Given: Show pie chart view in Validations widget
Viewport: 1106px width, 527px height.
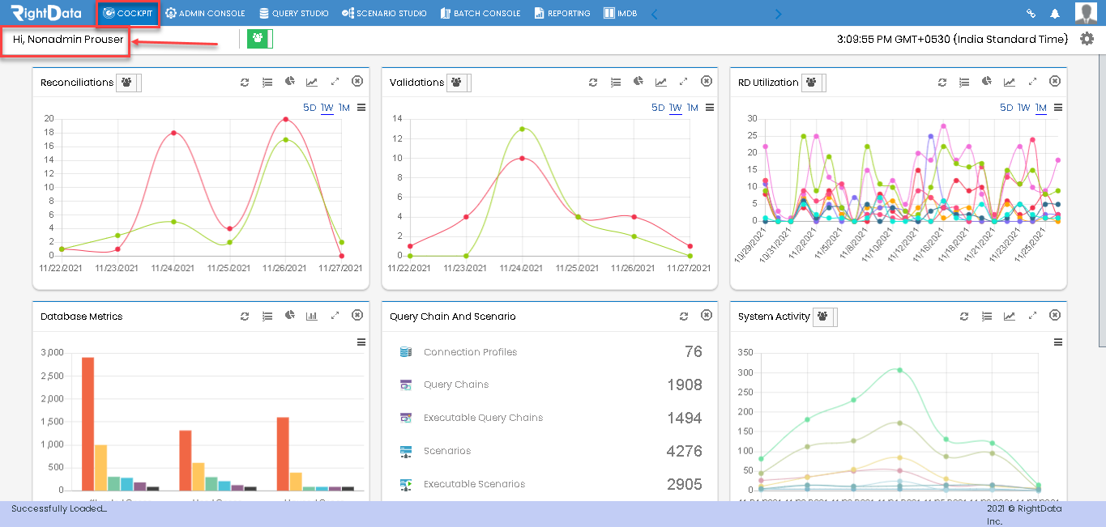Looking at the screenshot, I should (638, 82).
